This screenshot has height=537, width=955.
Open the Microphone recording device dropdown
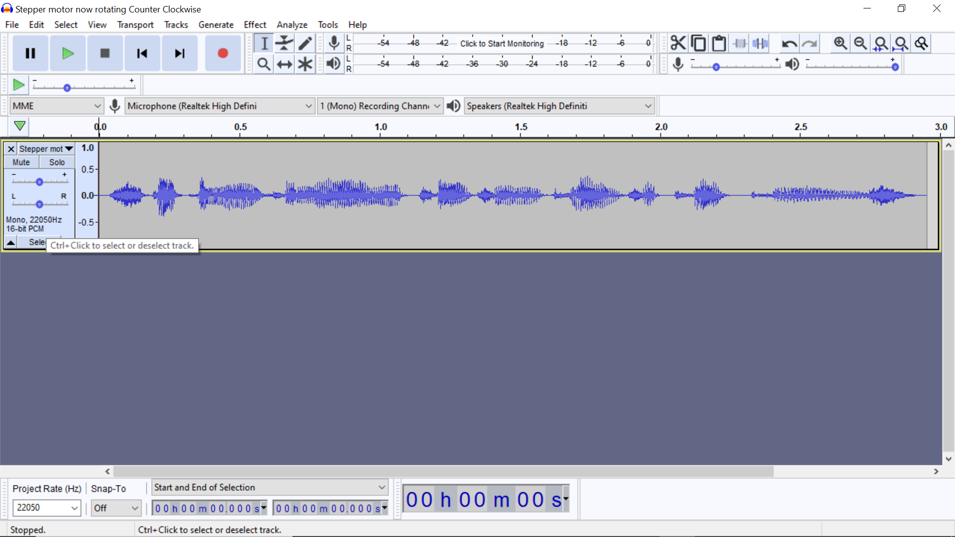click(x=220, y=106)
